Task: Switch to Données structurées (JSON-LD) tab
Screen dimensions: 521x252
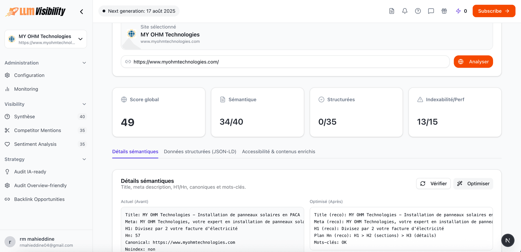Action: (x=200, y=152)
